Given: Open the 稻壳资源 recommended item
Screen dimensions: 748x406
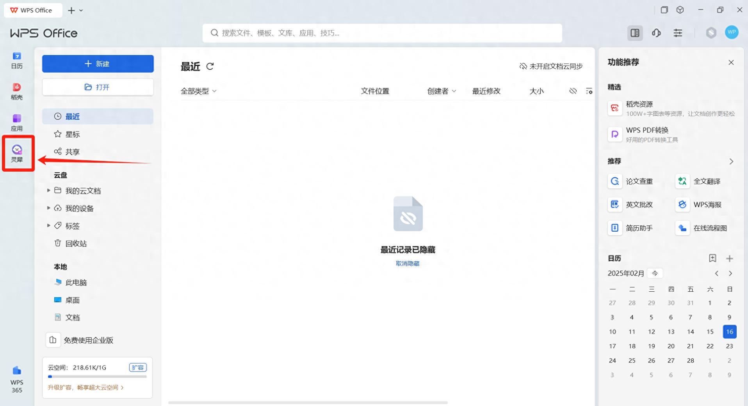Looking at the screenshot, I should point(671,108).
